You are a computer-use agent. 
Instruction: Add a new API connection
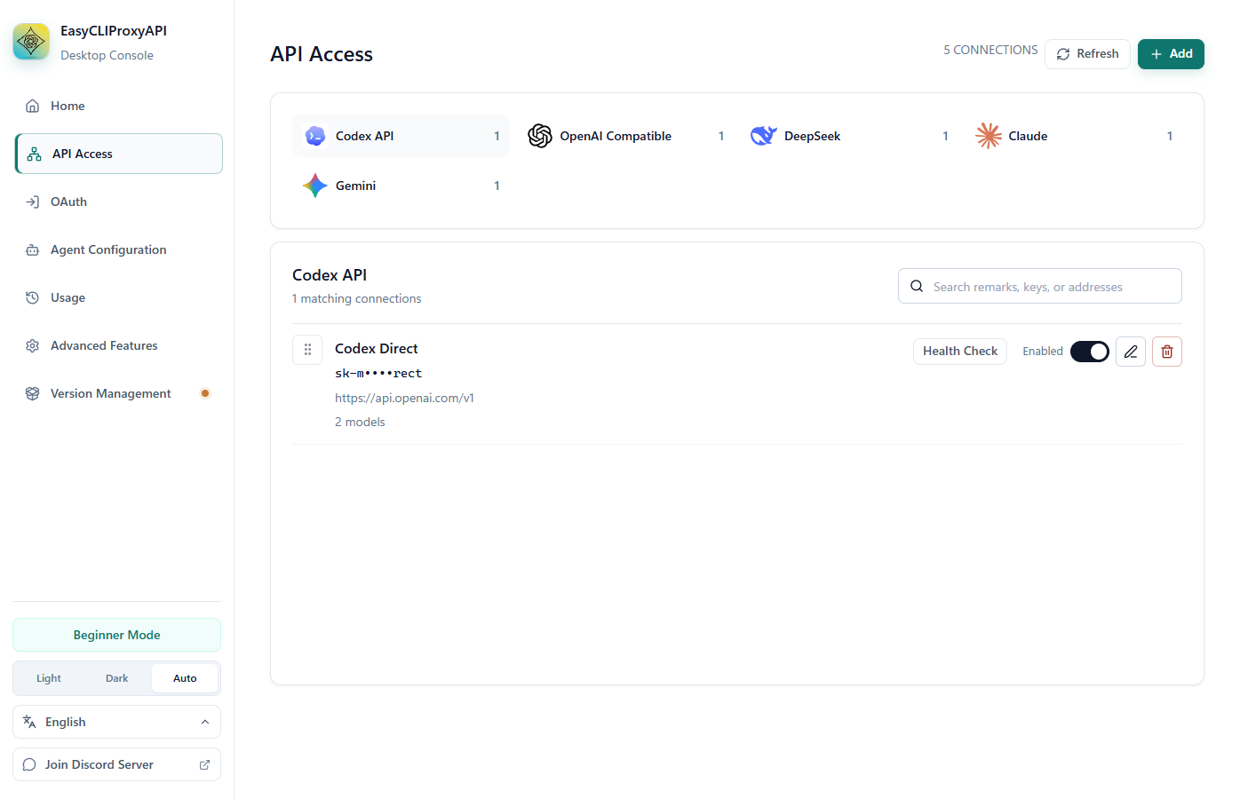(x=1171, y=54)
